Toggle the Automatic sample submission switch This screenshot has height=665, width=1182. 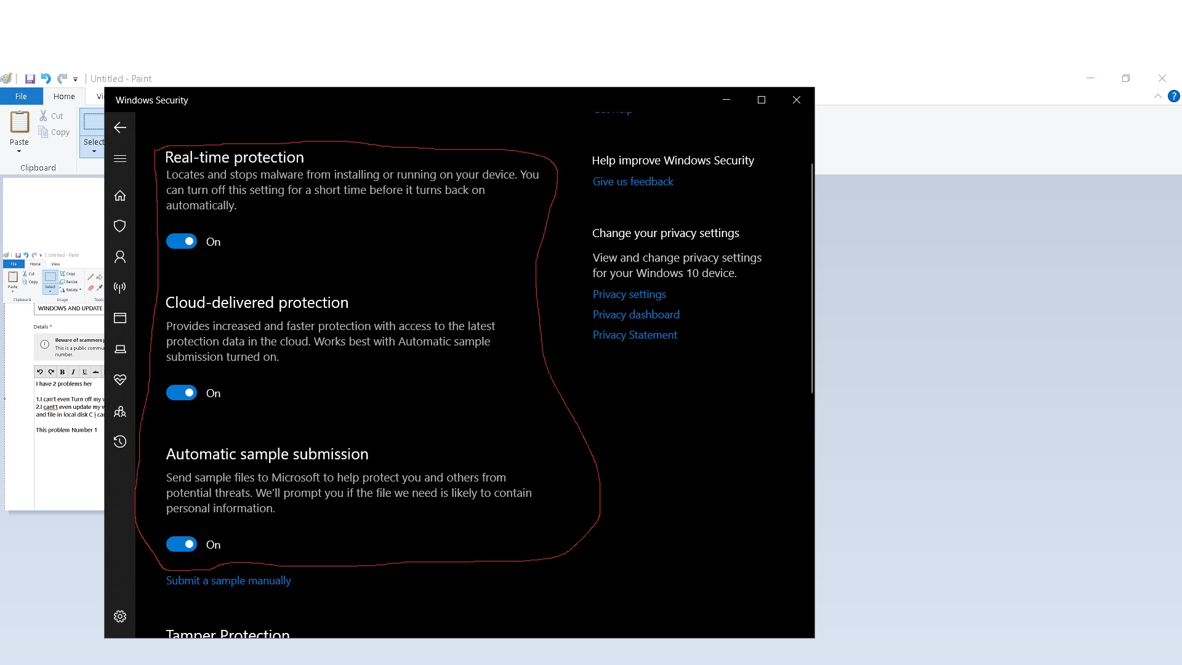(182, 544)
